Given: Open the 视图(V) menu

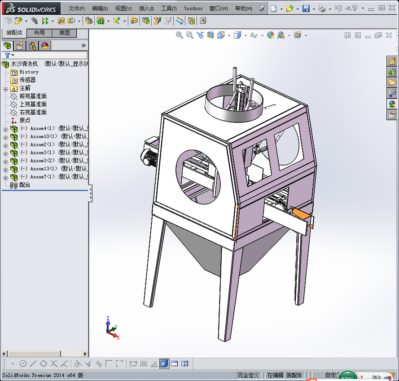Looking at the screenshot, I should pos(123,9).
